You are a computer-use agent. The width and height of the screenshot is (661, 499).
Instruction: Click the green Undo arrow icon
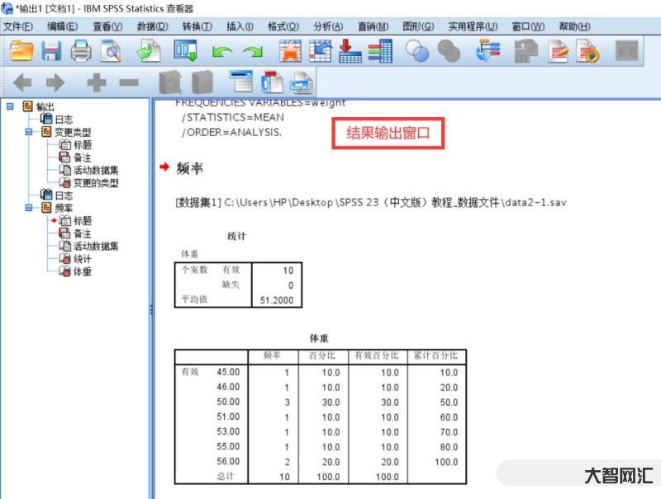coord(221,53)
